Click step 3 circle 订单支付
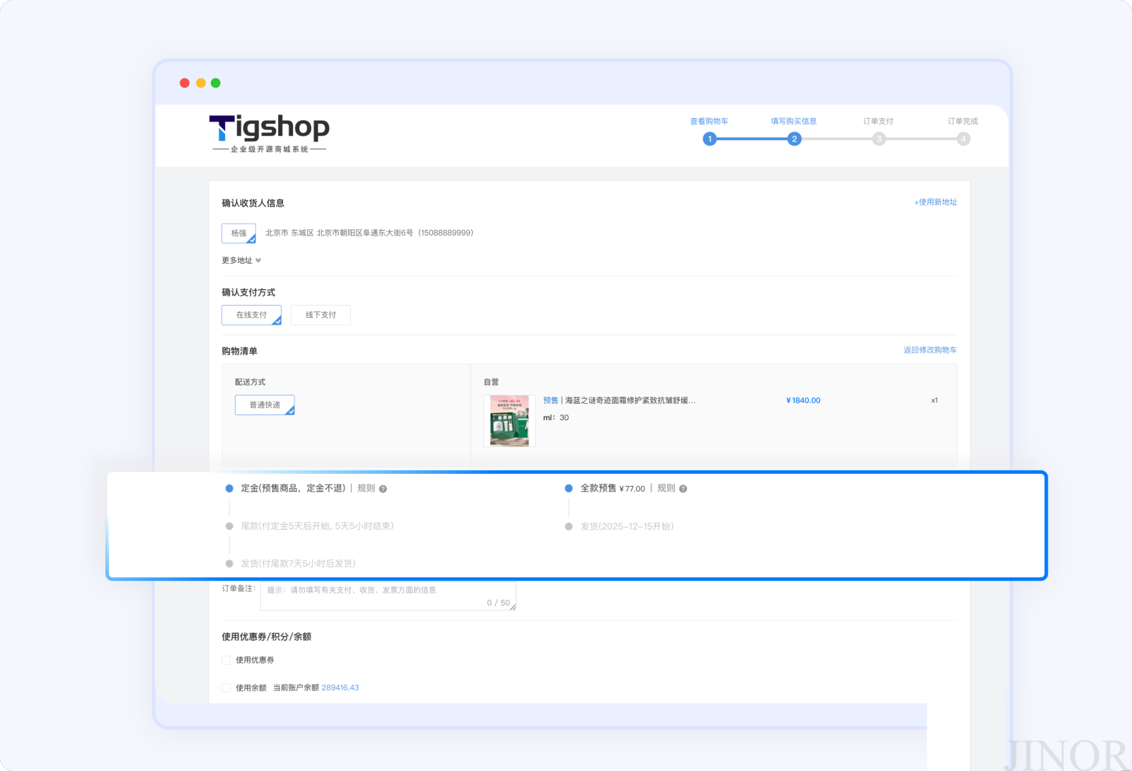The height and width of the screenshot is (771, 1132). pyautogui.click(x=879, y=139)
